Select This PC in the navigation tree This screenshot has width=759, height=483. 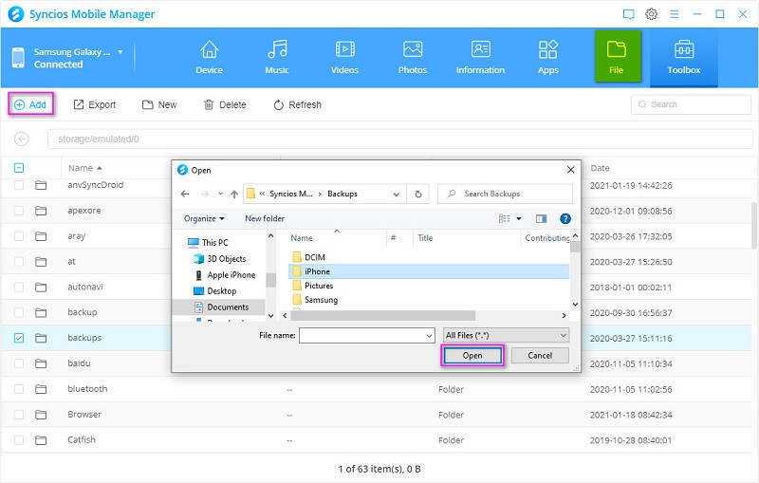pos(208,243)
